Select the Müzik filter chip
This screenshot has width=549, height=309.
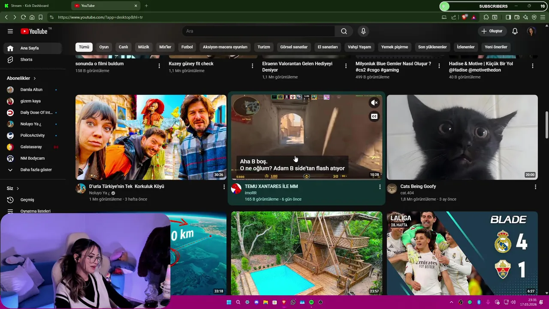pyautogui.click(x=144, y=47)
